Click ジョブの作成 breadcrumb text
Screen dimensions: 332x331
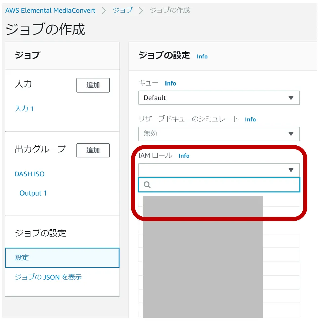pos(170,10)
